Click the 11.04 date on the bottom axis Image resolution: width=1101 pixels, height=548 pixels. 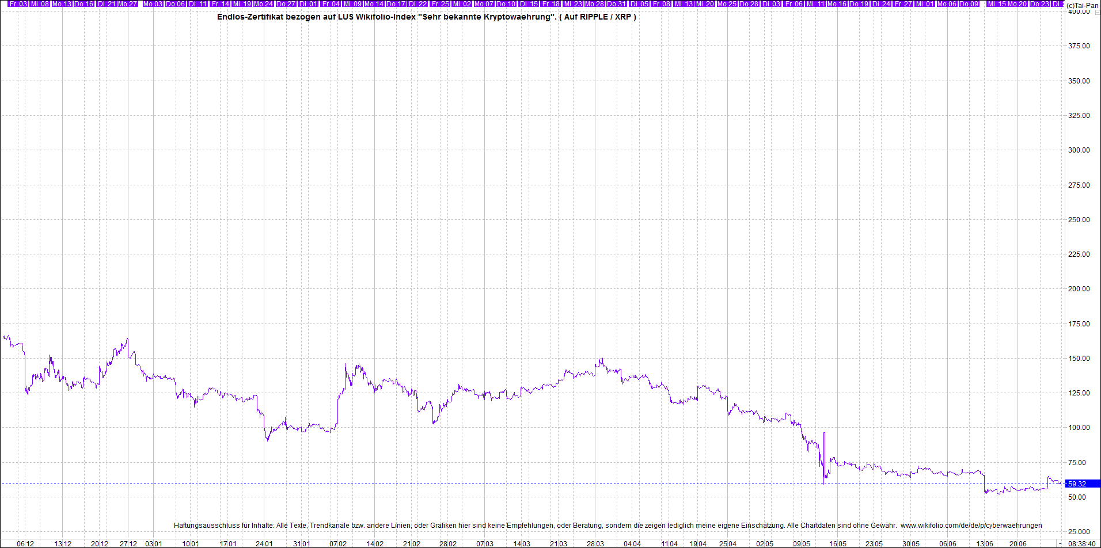pos(669,544)
